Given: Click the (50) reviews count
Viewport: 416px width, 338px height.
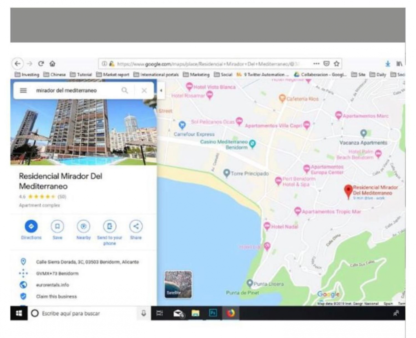Looking at the screenshot, I should (62, 197).
